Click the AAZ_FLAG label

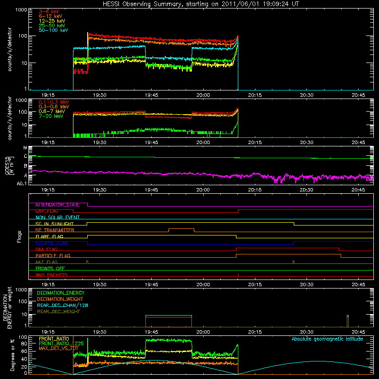46,262
